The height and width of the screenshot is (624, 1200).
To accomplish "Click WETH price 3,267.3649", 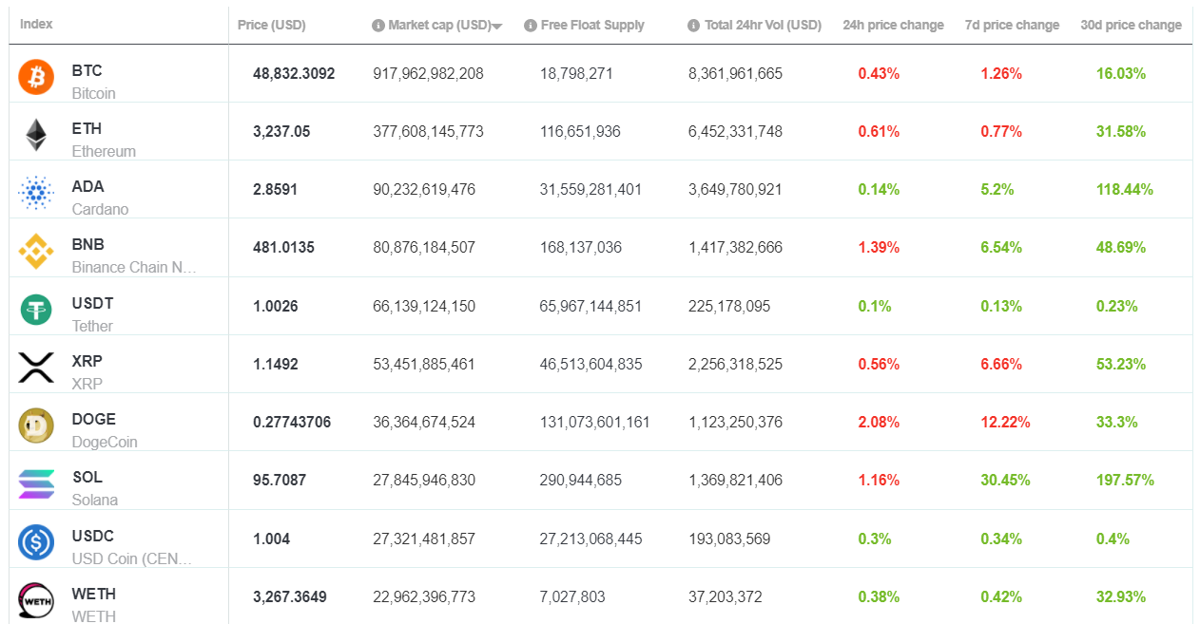I will 290,596.
